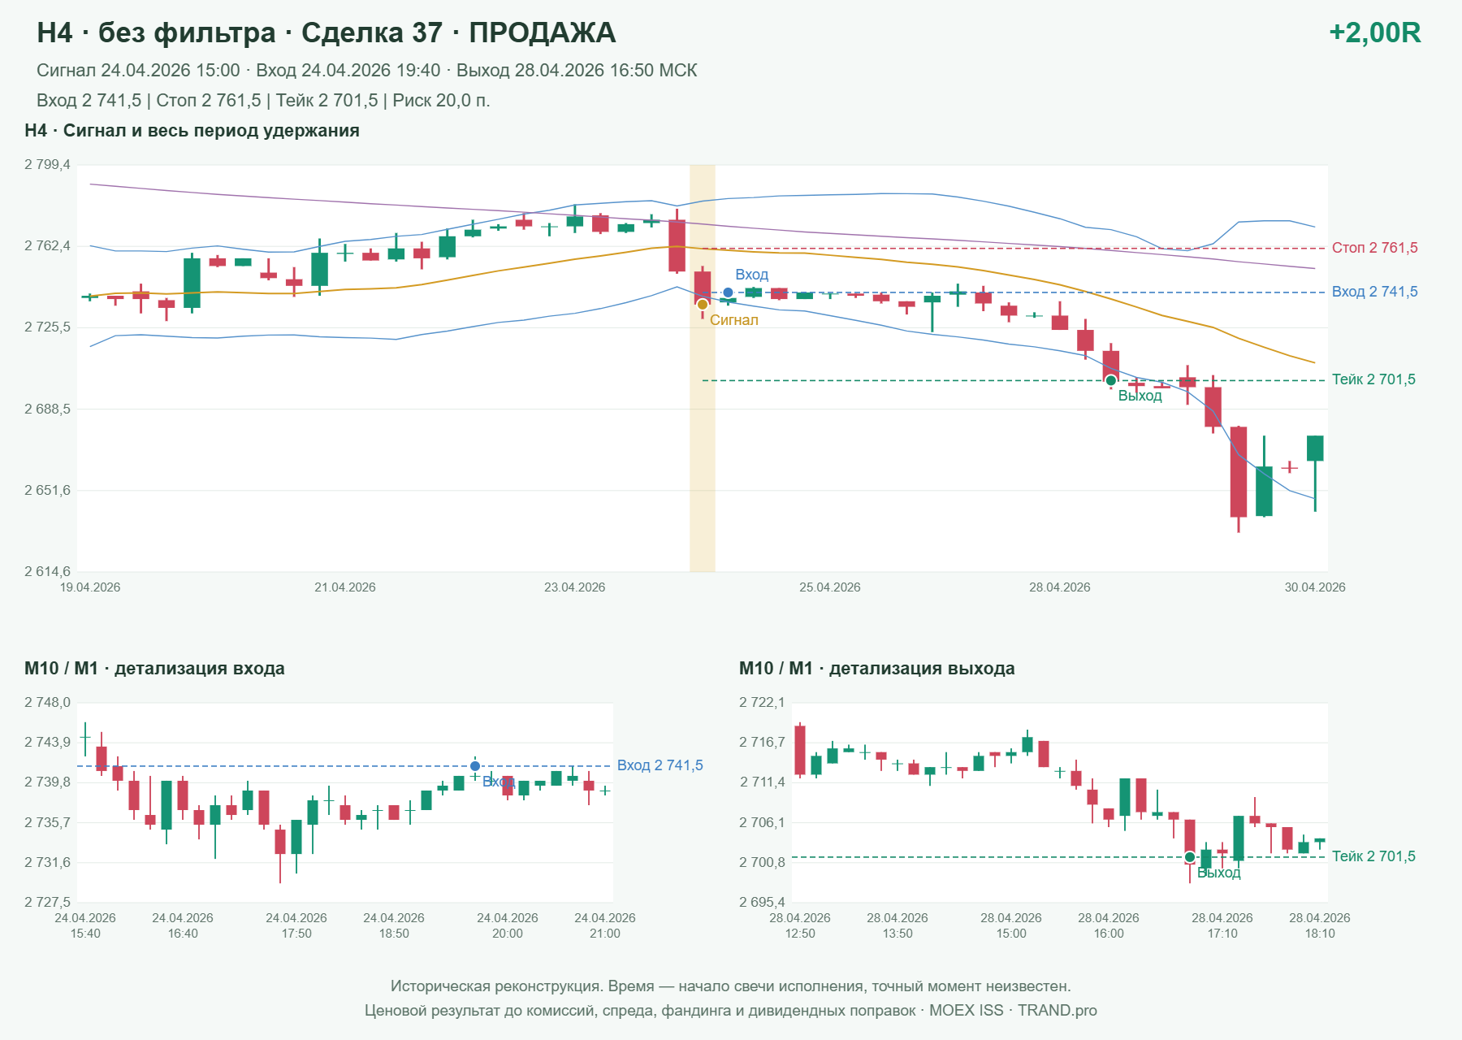
Task: Click the 'Тейк 2 701,5' label in exit detail chart
Action: pos(1373,856)
